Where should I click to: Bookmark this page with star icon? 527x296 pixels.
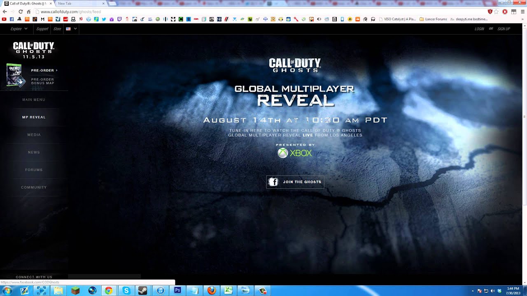click(497, 12)
